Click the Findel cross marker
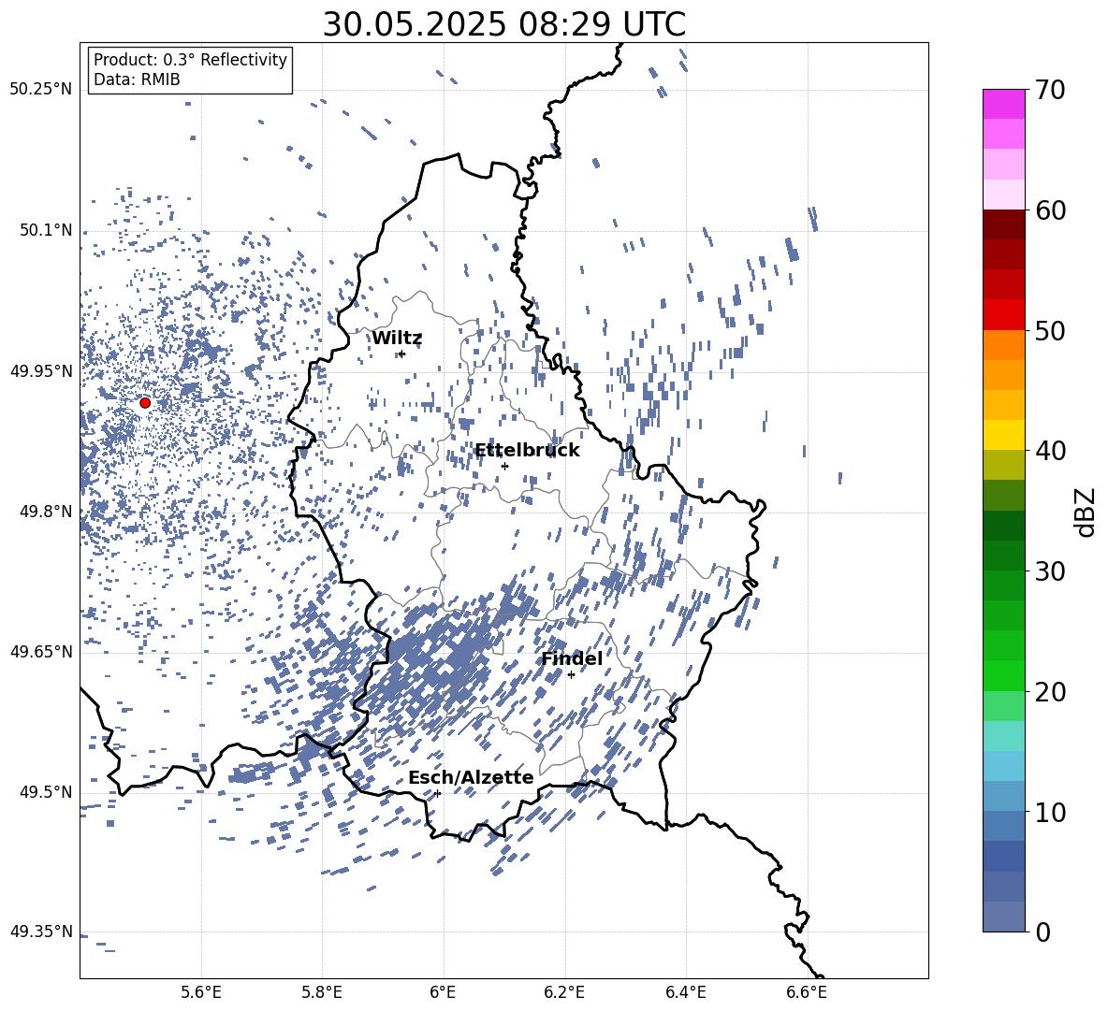 [x=571, y=675]
